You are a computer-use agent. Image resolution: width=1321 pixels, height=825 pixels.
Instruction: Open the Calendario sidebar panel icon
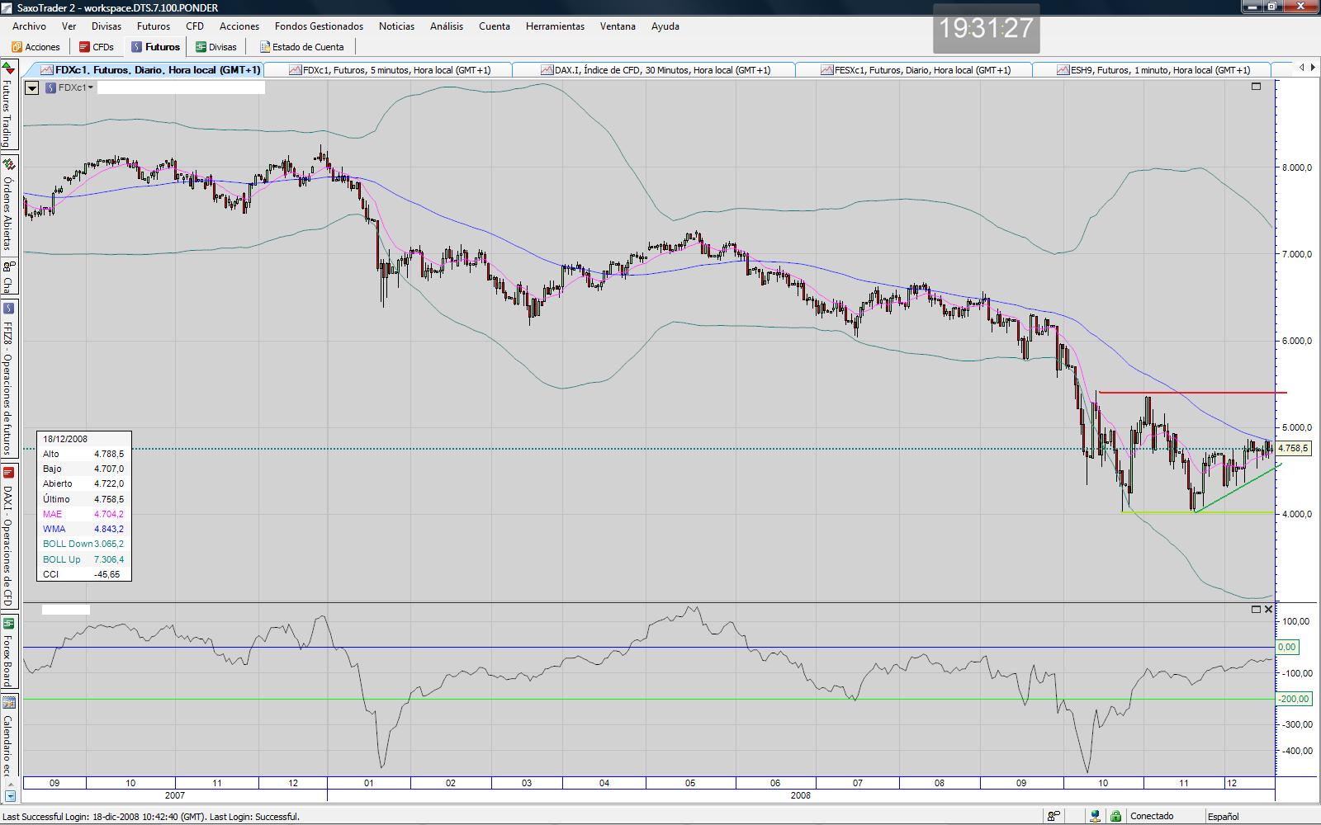pyautogui.click(x=8, y=703)
